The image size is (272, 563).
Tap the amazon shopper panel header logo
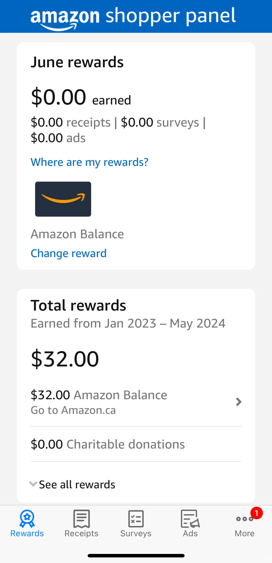[133, 17]
